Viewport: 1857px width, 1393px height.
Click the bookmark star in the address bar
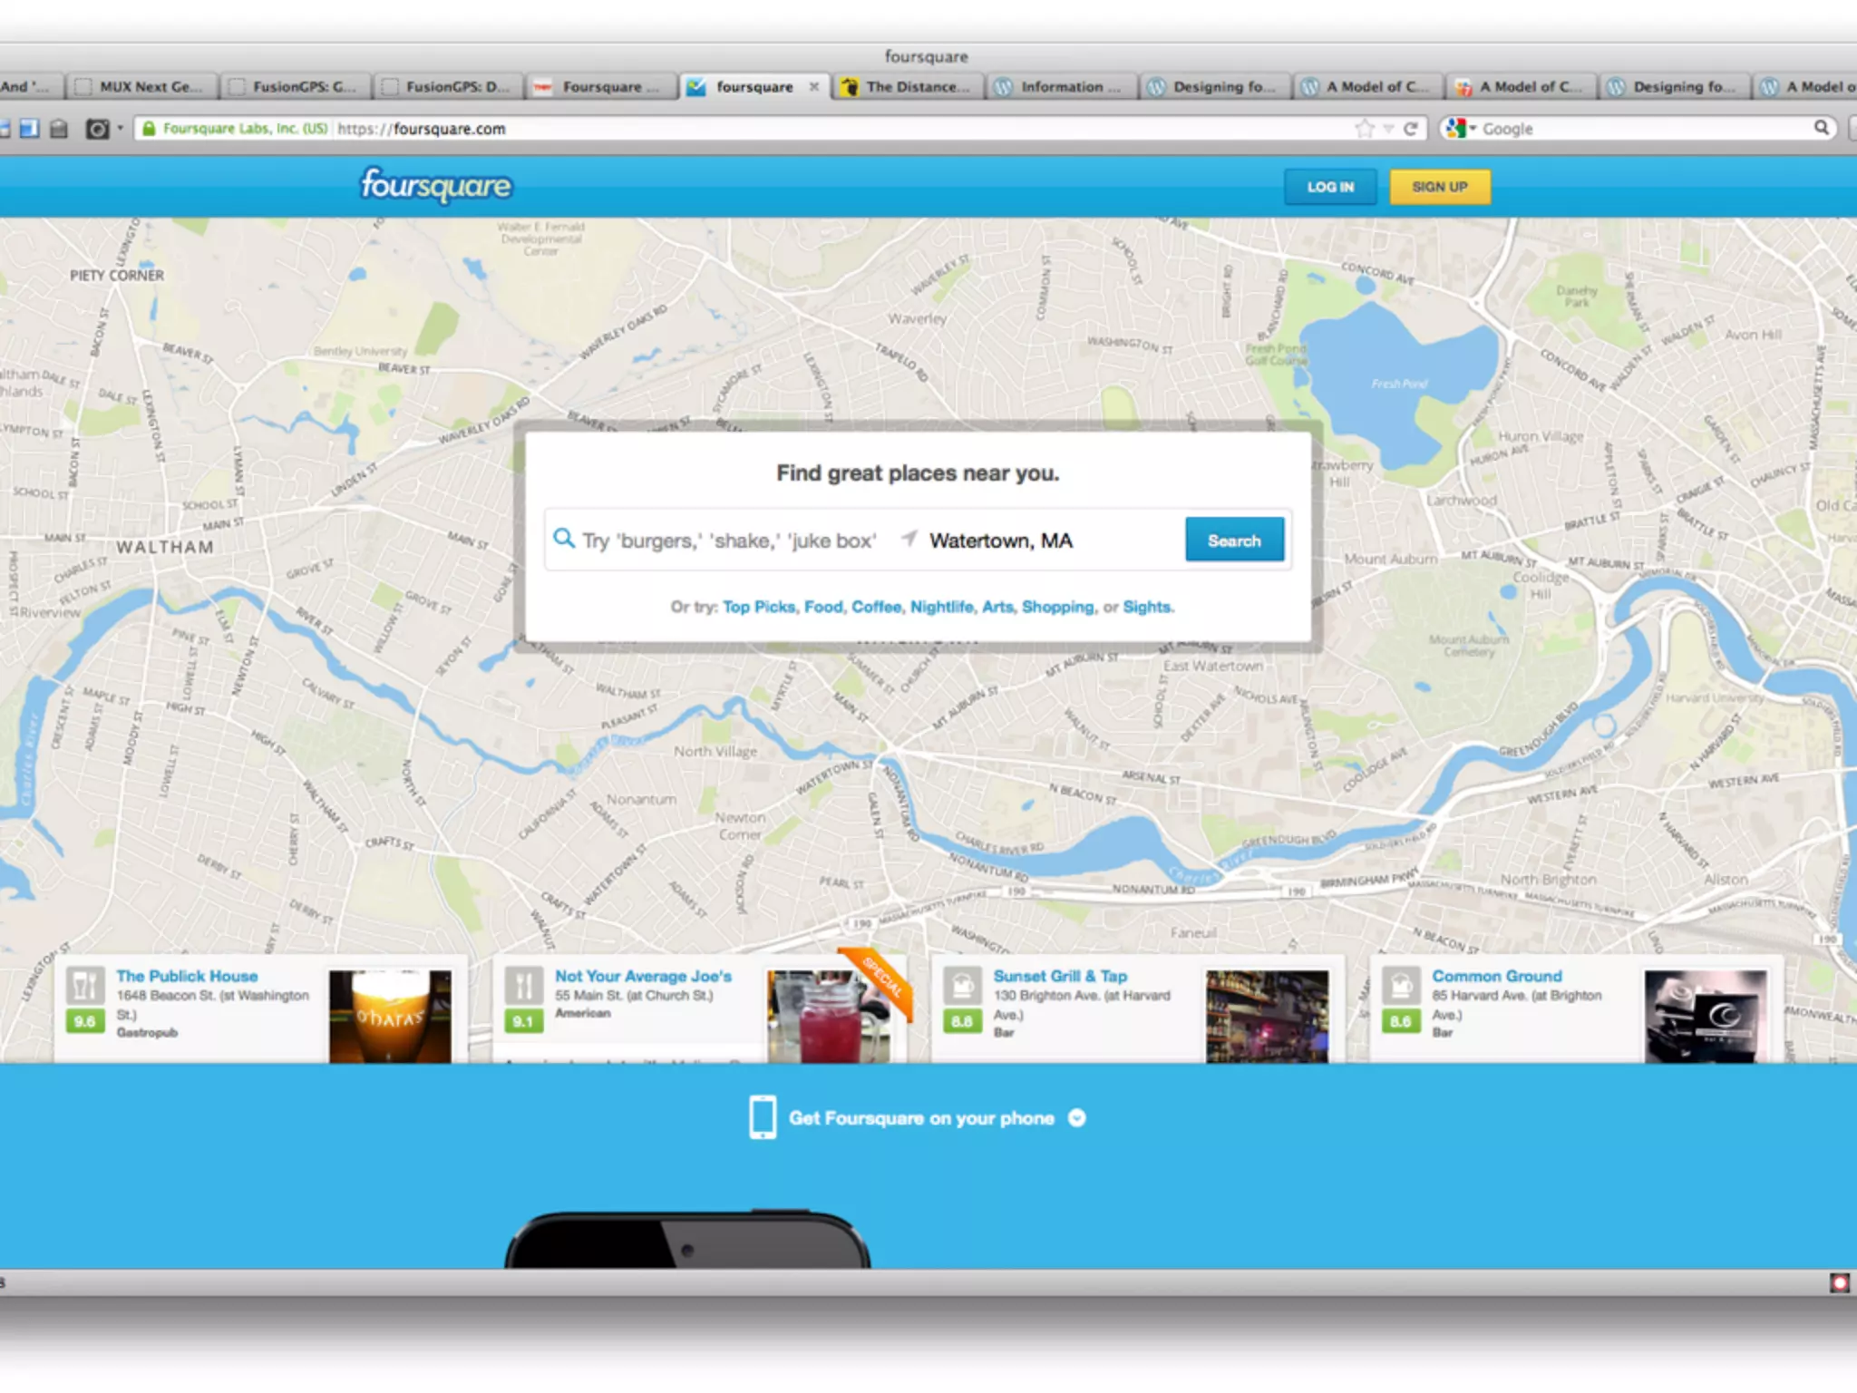(x=1364, y=129)
